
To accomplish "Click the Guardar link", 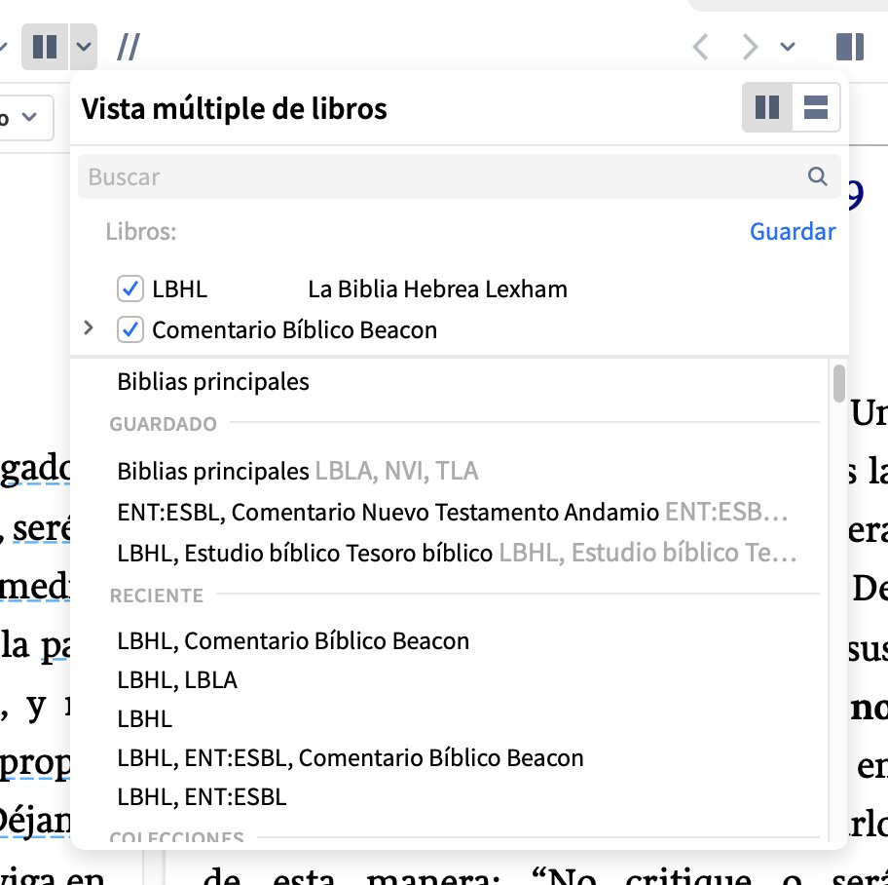I will (x=793, y=231).
